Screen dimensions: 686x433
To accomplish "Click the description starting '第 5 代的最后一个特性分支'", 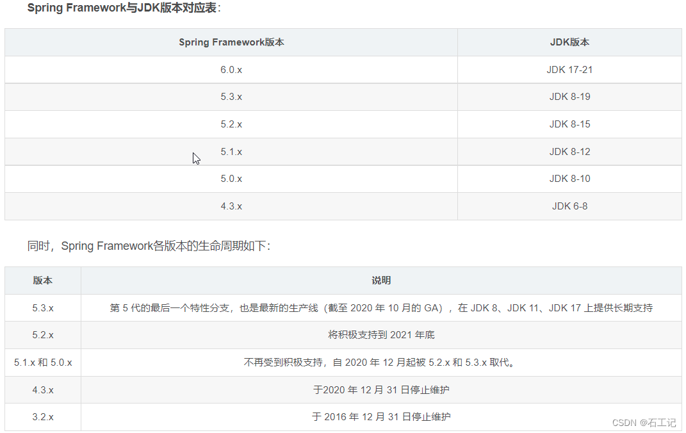I will [381, 308].
